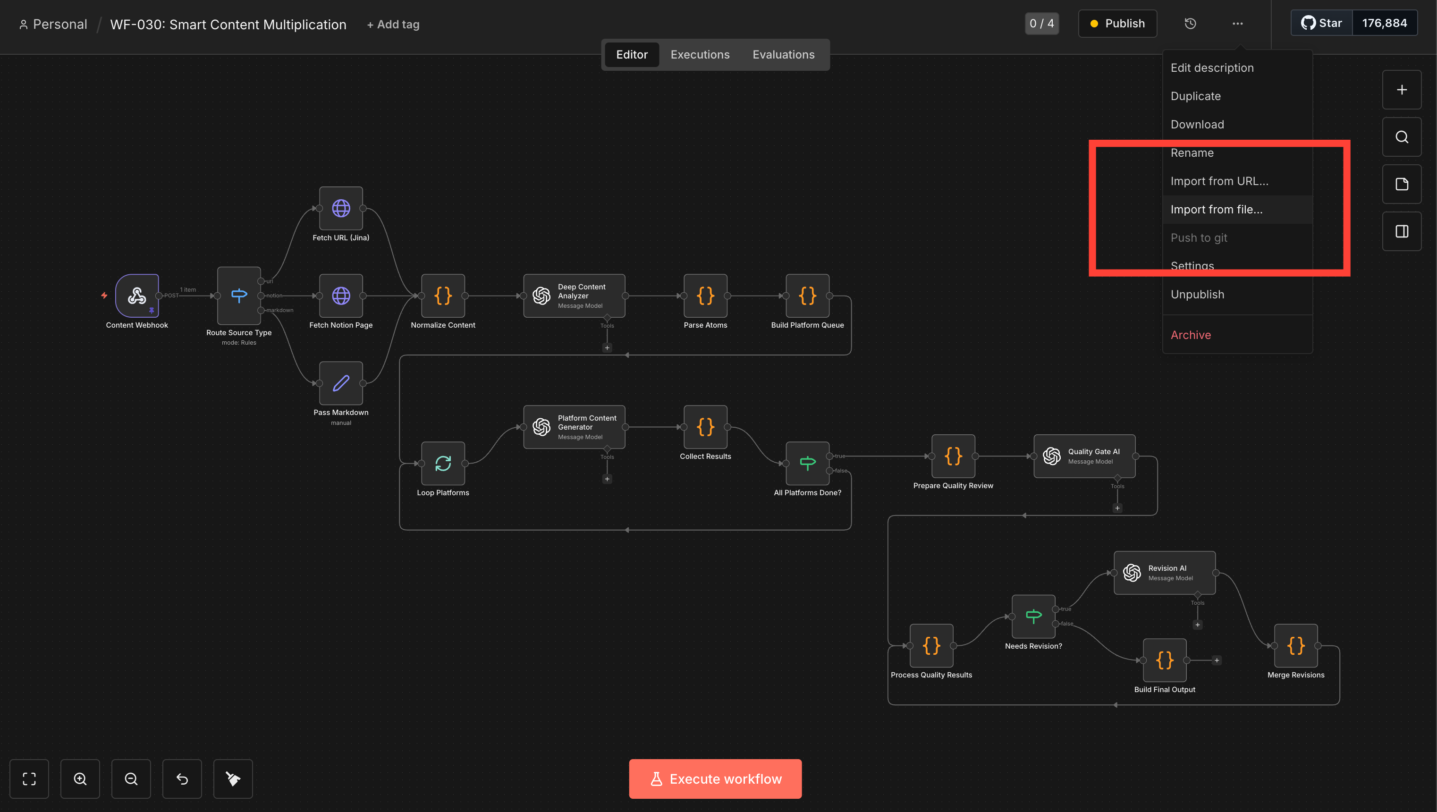Click the Publish button

pyautogui.click(x=1117, y=24)
